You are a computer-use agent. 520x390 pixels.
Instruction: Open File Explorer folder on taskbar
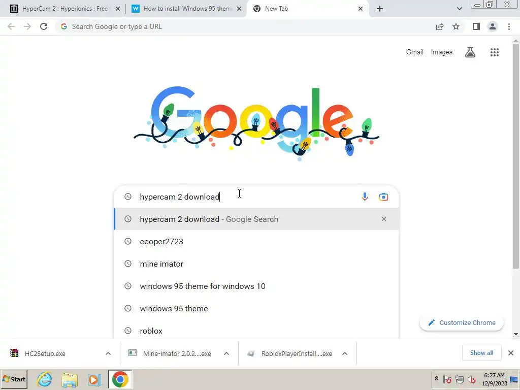click(69, 379)
